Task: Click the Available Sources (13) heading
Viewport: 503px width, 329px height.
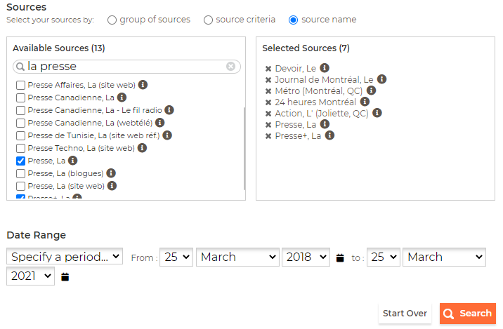Action: [x=59, y=48]
